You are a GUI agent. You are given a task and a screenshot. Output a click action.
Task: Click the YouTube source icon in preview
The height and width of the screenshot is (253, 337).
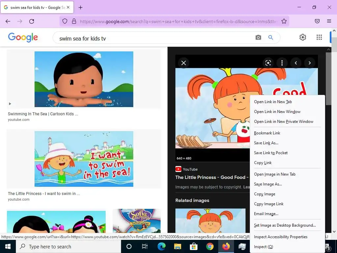pos(178,169)
